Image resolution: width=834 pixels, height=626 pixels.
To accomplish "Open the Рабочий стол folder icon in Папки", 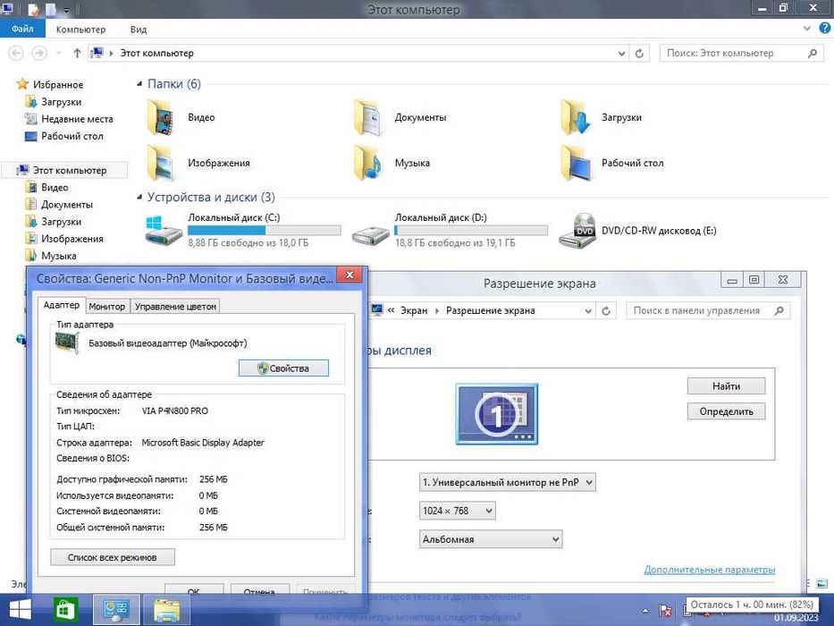I will [x=575, y=164].
